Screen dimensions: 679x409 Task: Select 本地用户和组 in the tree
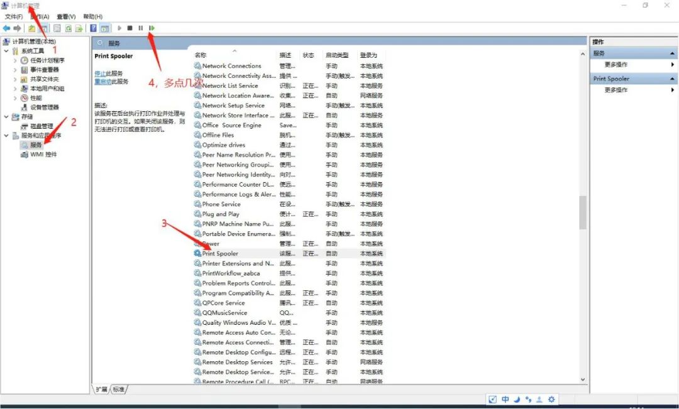(47, 89)
